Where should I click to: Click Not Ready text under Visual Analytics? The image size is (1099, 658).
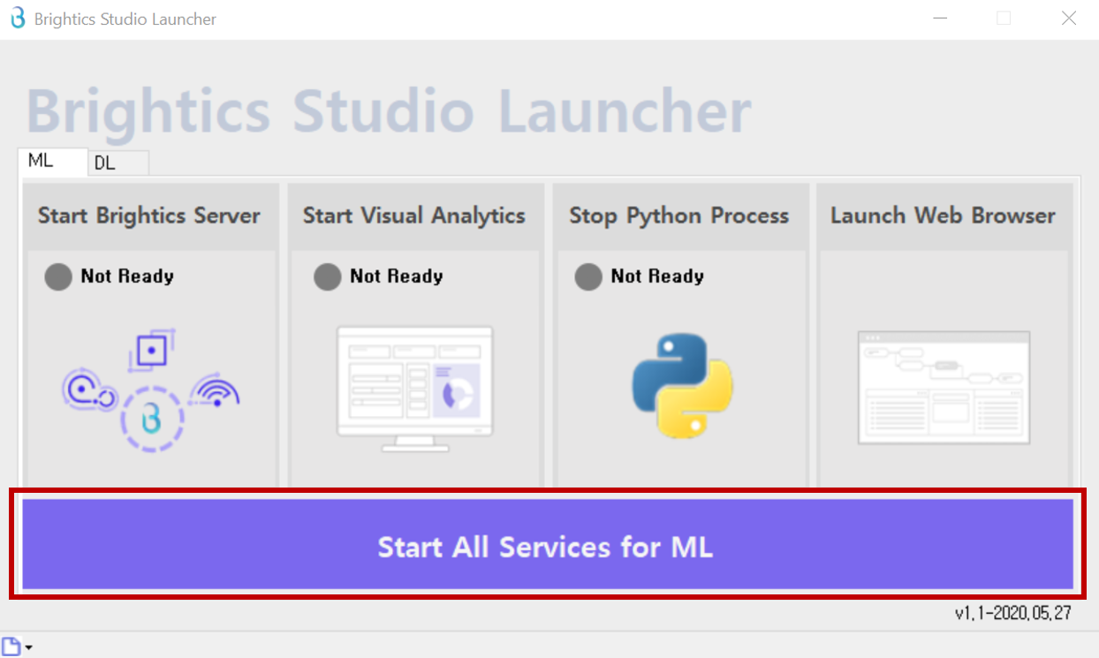click(x=396, y=276)
